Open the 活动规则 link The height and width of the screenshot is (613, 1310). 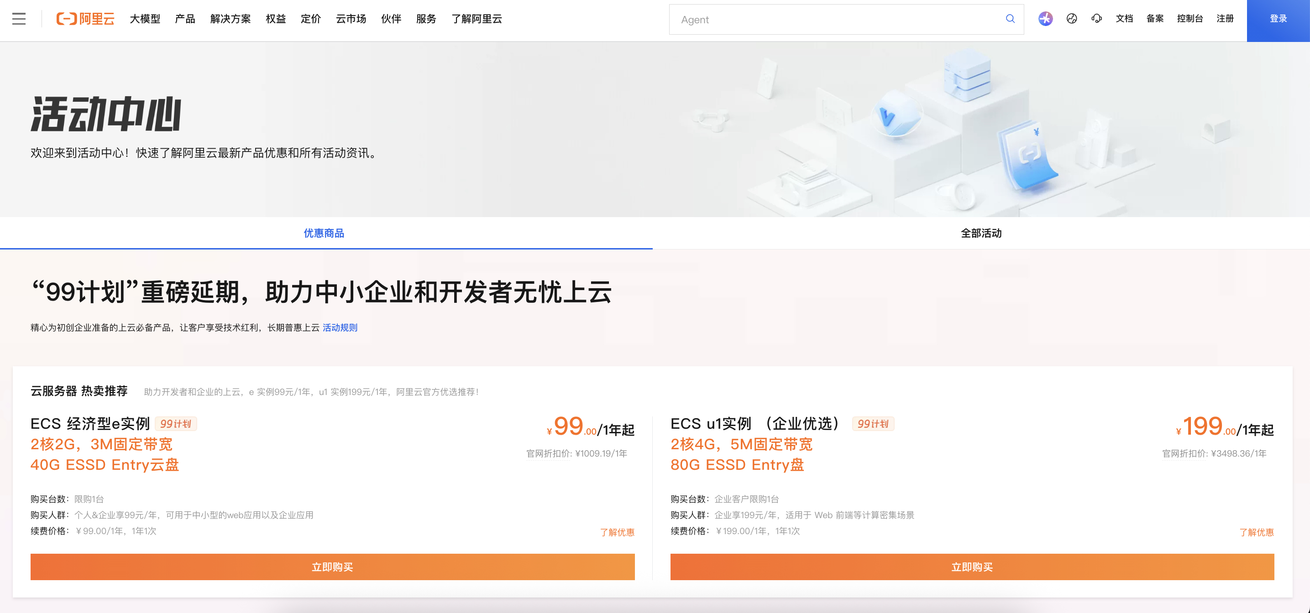pos(340,328)
